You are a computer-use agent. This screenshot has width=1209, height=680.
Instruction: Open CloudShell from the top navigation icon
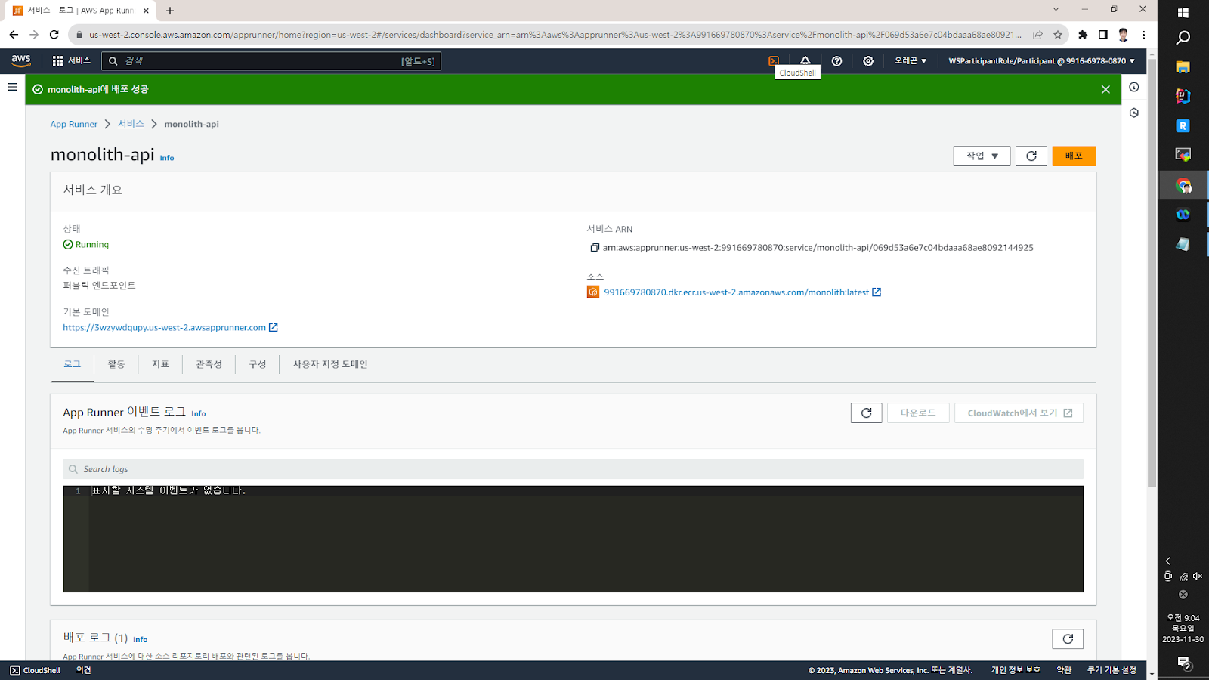[x=774, y=61]
